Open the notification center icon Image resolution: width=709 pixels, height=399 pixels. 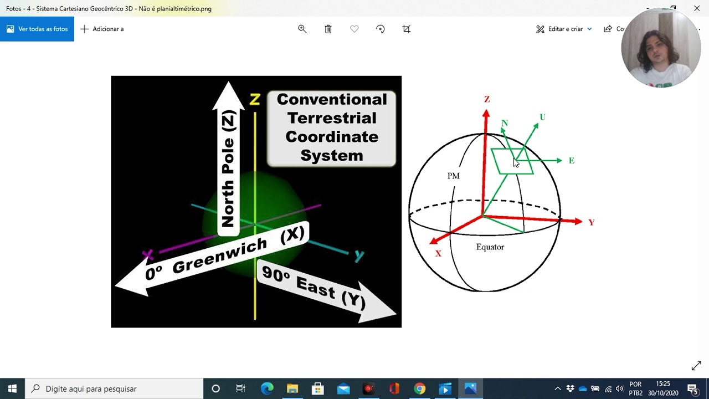click(693, 388)
